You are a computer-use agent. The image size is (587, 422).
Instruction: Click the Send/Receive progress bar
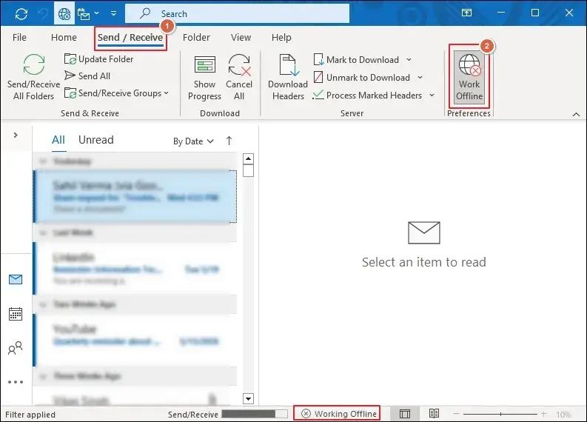click(255, 414)
